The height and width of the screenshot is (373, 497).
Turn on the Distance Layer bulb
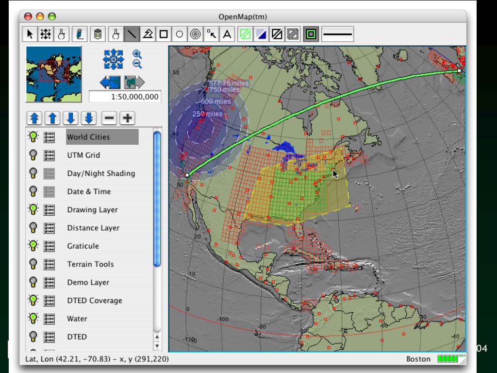coord(33,228)
